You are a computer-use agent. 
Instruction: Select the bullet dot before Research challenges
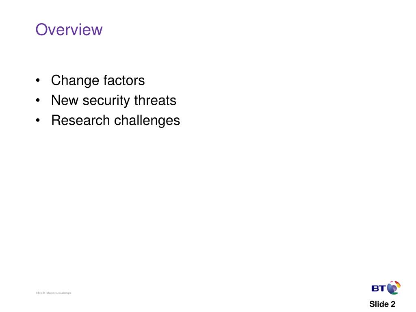click(38, 120)
